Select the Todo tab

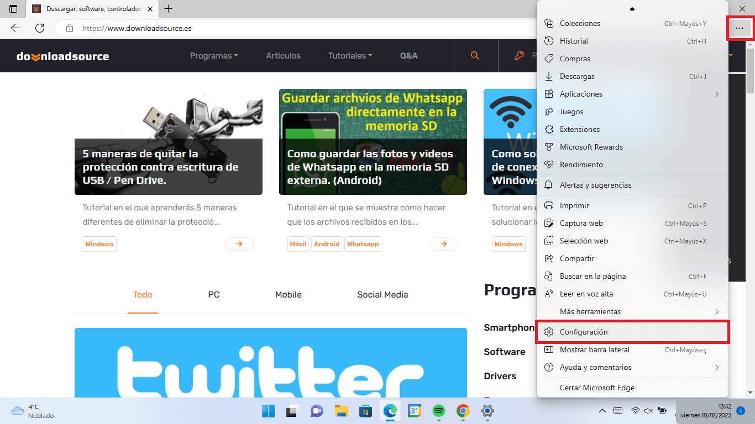coord(143,295)
